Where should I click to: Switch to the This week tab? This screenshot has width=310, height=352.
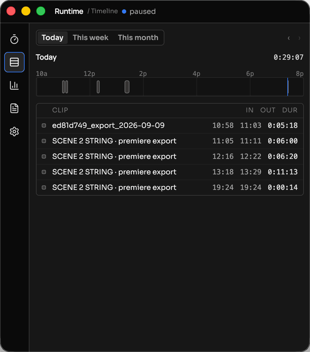coord(90,37)
